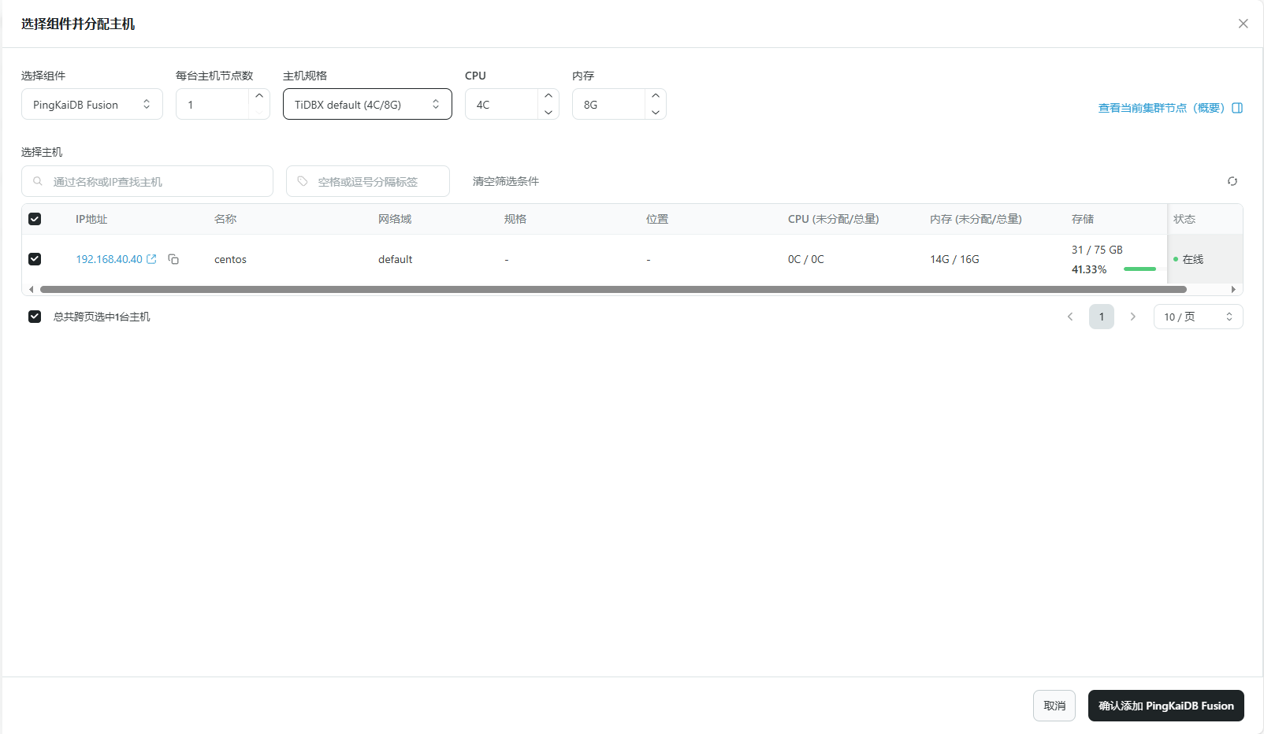Toggle the cross-page selection checkbox
The height and width of the screenshot is (734, 1264).
[35, 317]
